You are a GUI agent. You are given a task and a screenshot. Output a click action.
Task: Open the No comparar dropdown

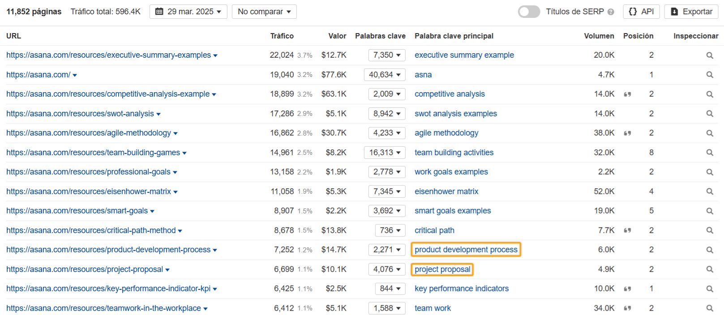[264, 12]
